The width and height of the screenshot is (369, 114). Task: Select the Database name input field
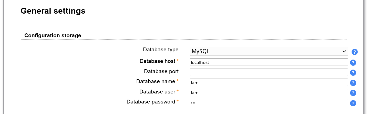click(269, 82)
